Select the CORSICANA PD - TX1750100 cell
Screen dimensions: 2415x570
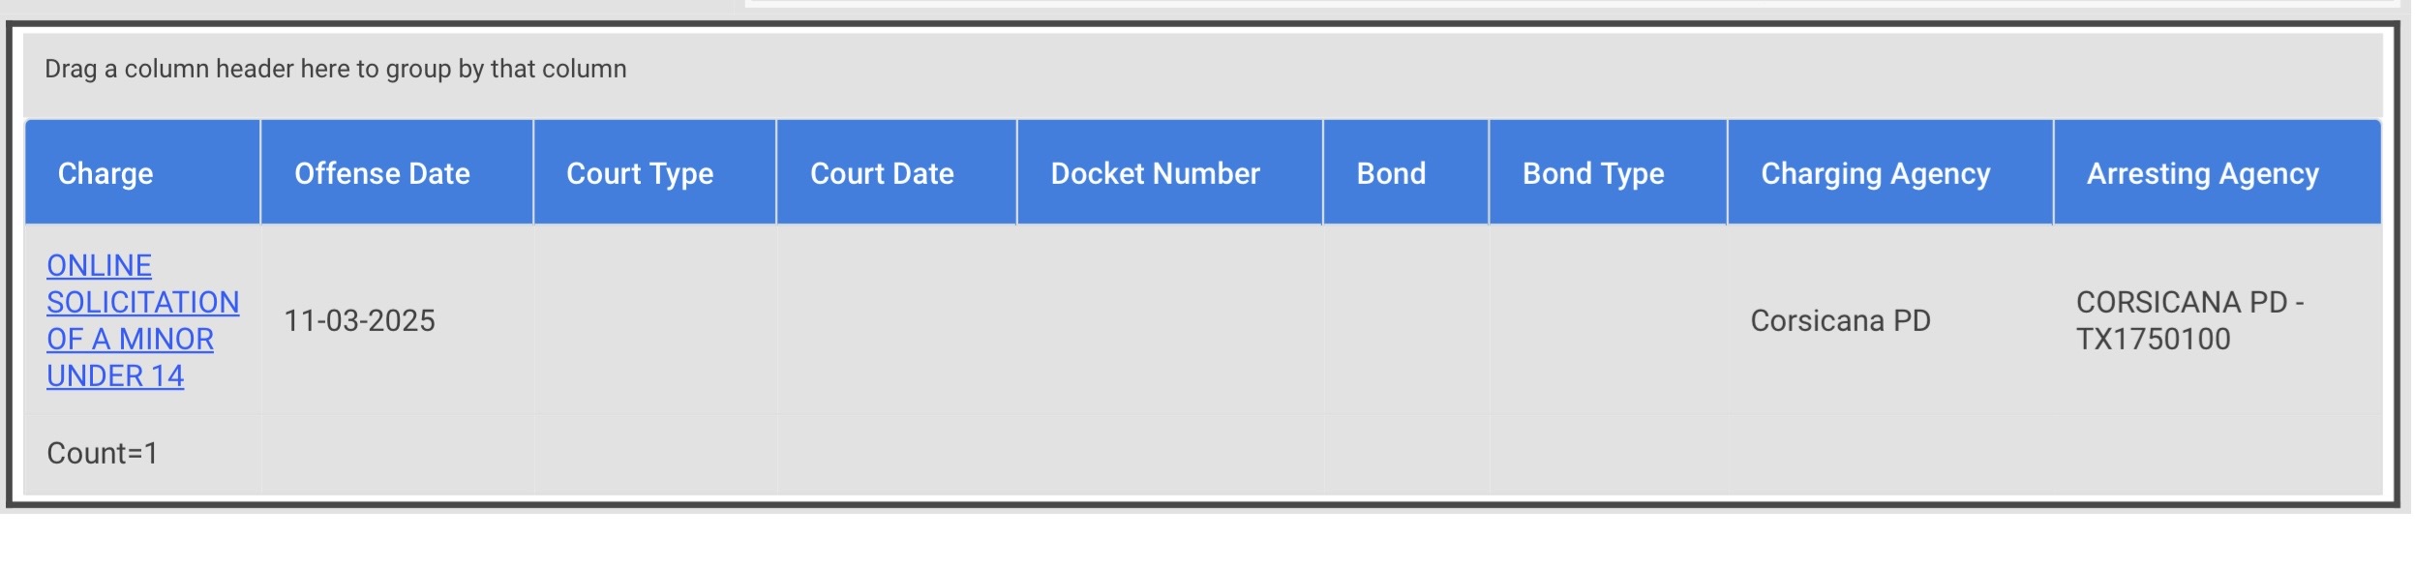pyautogui.click(x=2189, y=320)
